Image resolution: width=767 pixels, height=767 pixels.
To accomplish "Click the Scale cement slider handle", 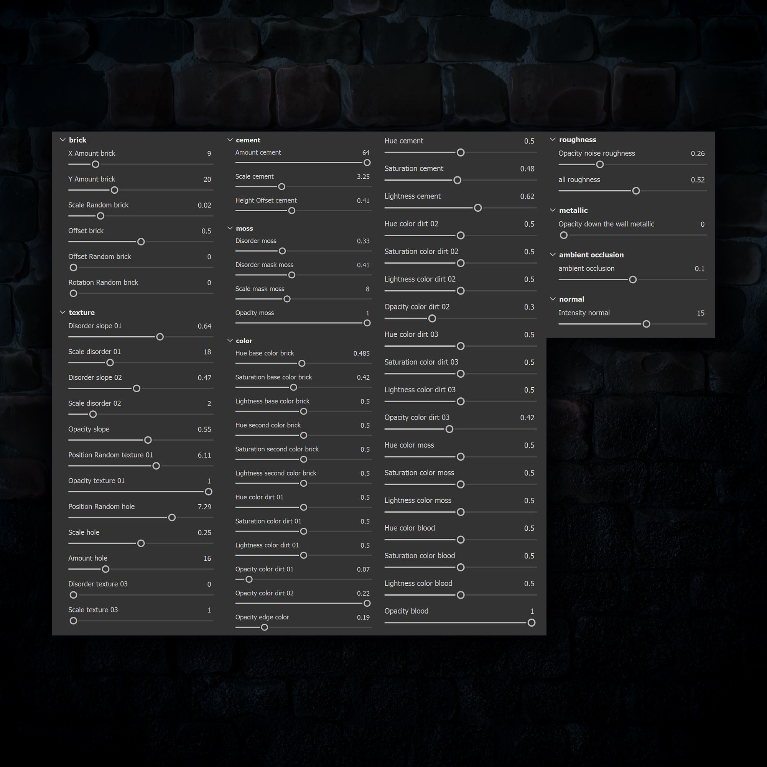I will 282,187.
